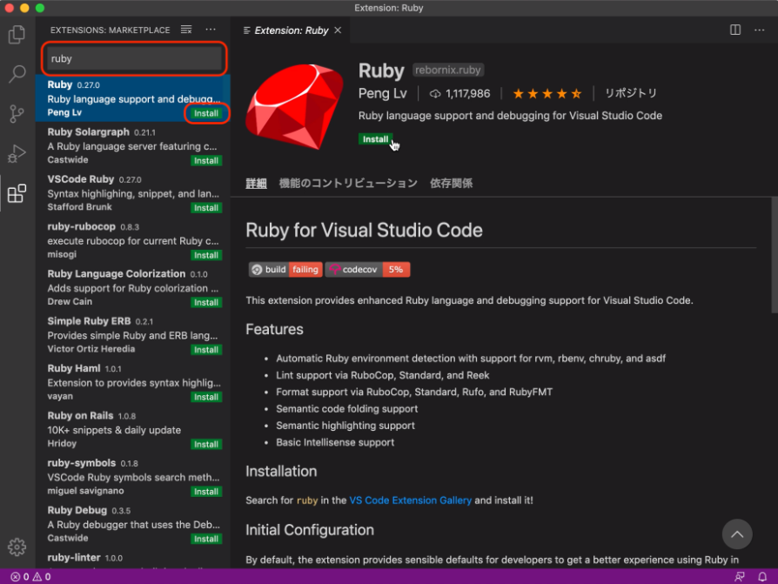
Task: Install the Ruby extension from list
Action: tap(206, 113)
